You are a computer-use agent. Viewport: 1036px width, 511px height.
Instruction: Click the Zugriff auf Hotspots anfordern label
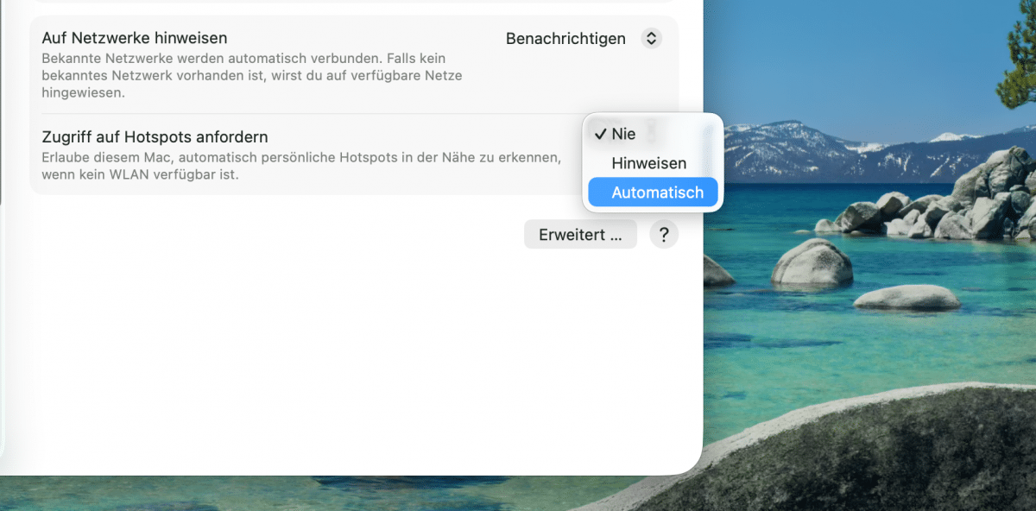pyautogui.click(x=155, y=136)
